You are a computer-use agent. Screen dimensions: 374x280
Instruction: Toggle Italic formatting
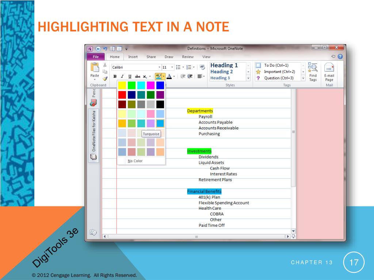[122, 77]
